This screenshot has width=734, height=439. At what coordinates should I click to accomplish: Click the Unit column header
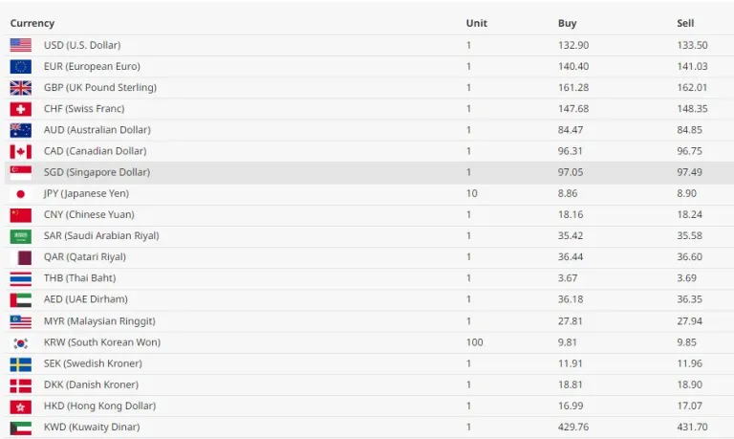click(x=476, y=23)
